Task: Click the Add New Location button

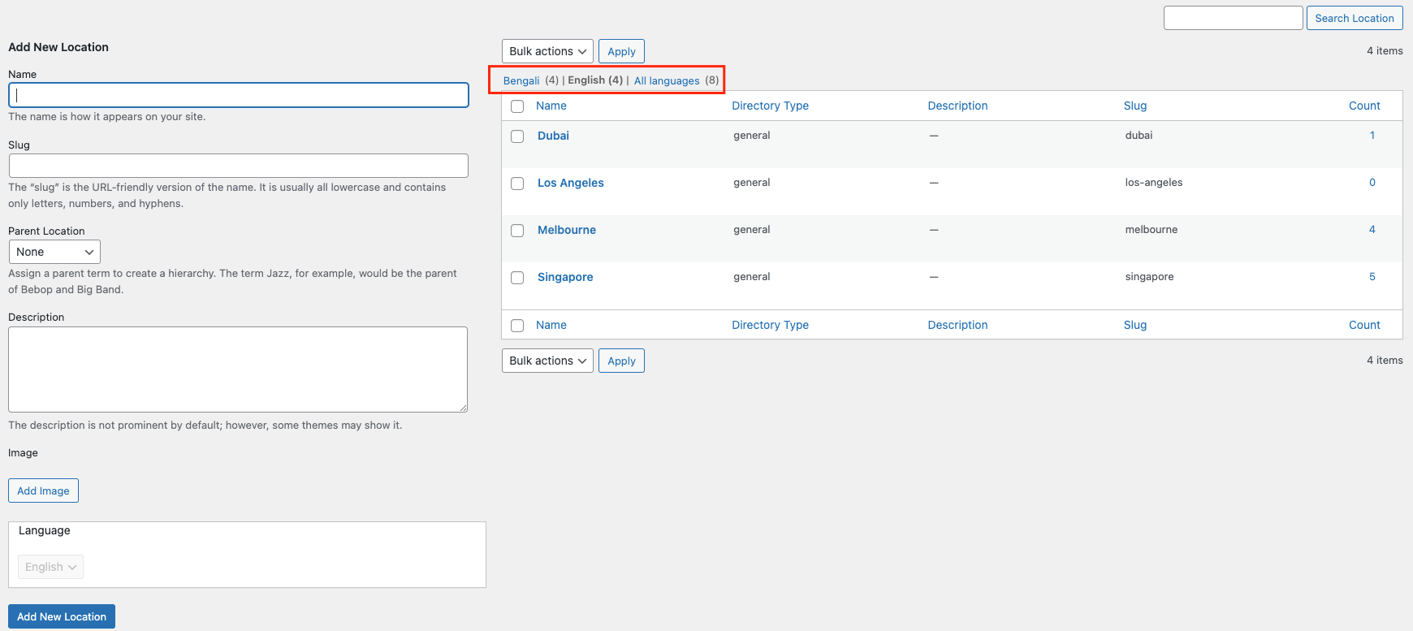Action: coord(62,616)
